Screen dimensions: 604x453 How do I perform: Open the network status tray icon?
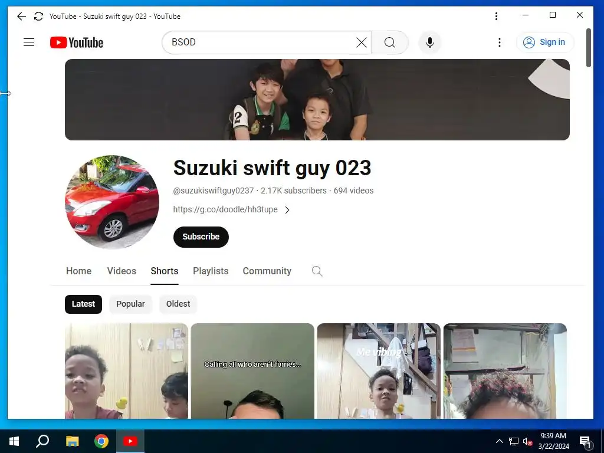click(x=514, y=441)
